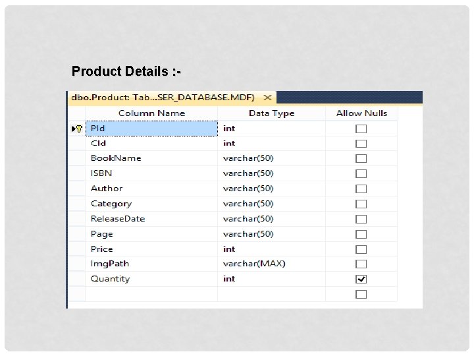Enable Allow Nulls for PId column

point(361,129)
